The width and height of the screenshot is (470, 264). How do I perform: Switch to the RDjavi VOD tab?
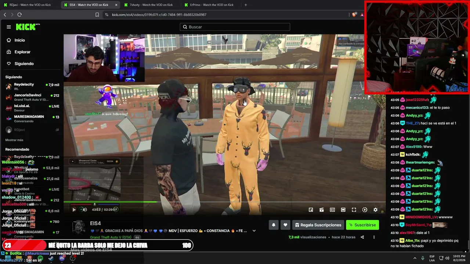[29, 5]
